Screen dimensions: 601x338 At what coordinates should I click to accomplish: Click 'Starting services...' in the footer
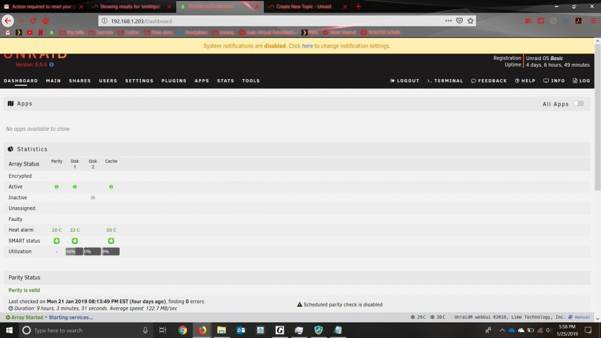point(71,318)
